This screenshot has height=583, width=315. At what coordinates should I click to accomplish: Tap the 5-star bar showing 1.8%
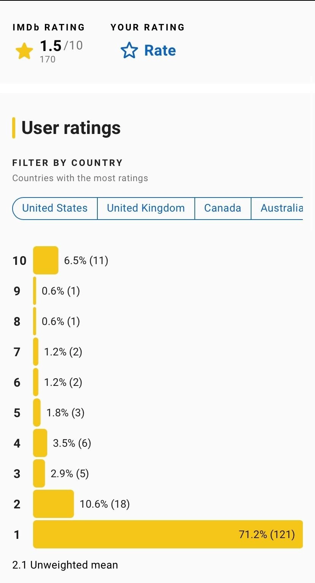point(37,413)
